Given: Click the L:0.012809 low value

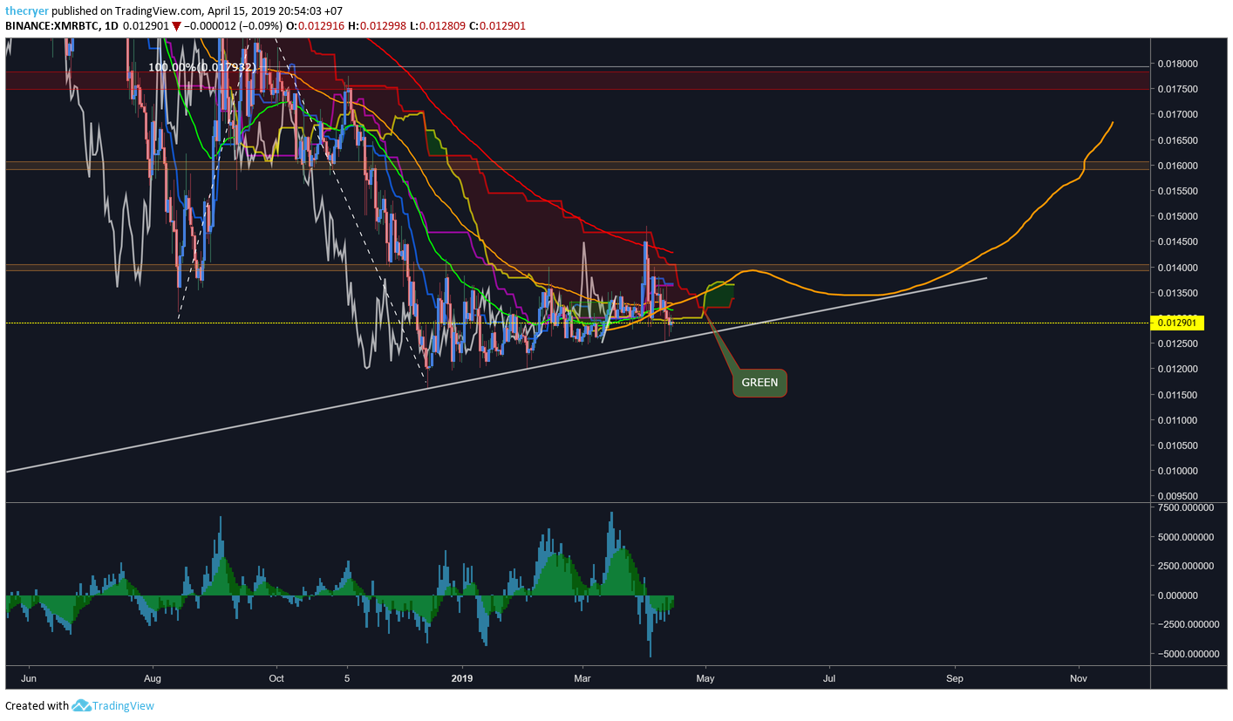Looking at the screenshot, I should 438,26.
